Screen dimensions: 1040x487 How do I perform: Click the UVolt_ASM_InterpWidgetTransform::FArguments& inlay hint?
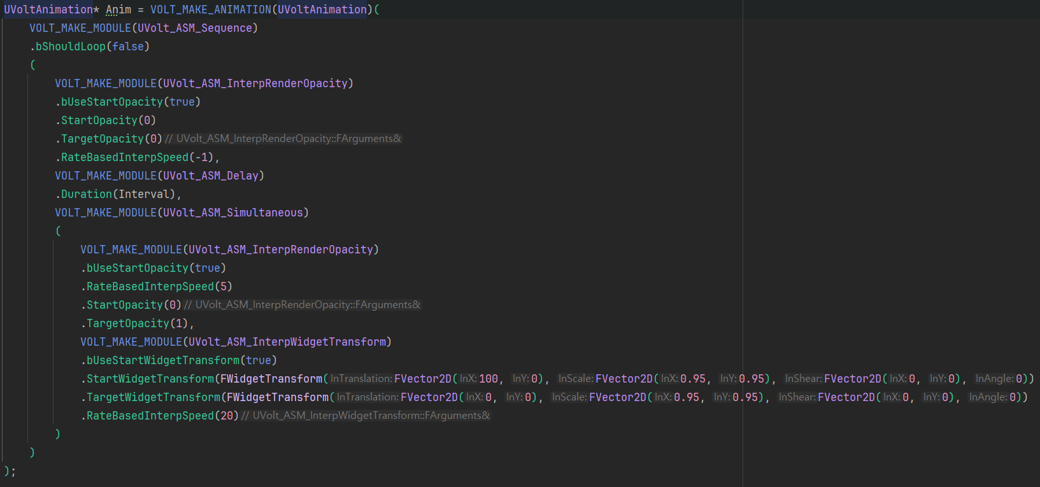tap(371, 416)
